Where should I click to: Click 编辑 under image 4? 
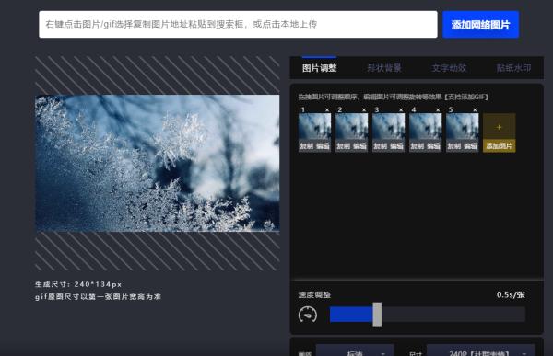point(433,145)
